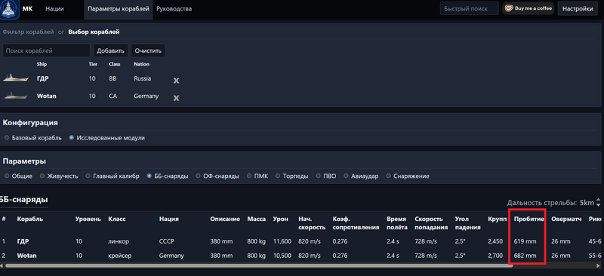Sort by Скорость попадания column header

(x=431, y=223)
